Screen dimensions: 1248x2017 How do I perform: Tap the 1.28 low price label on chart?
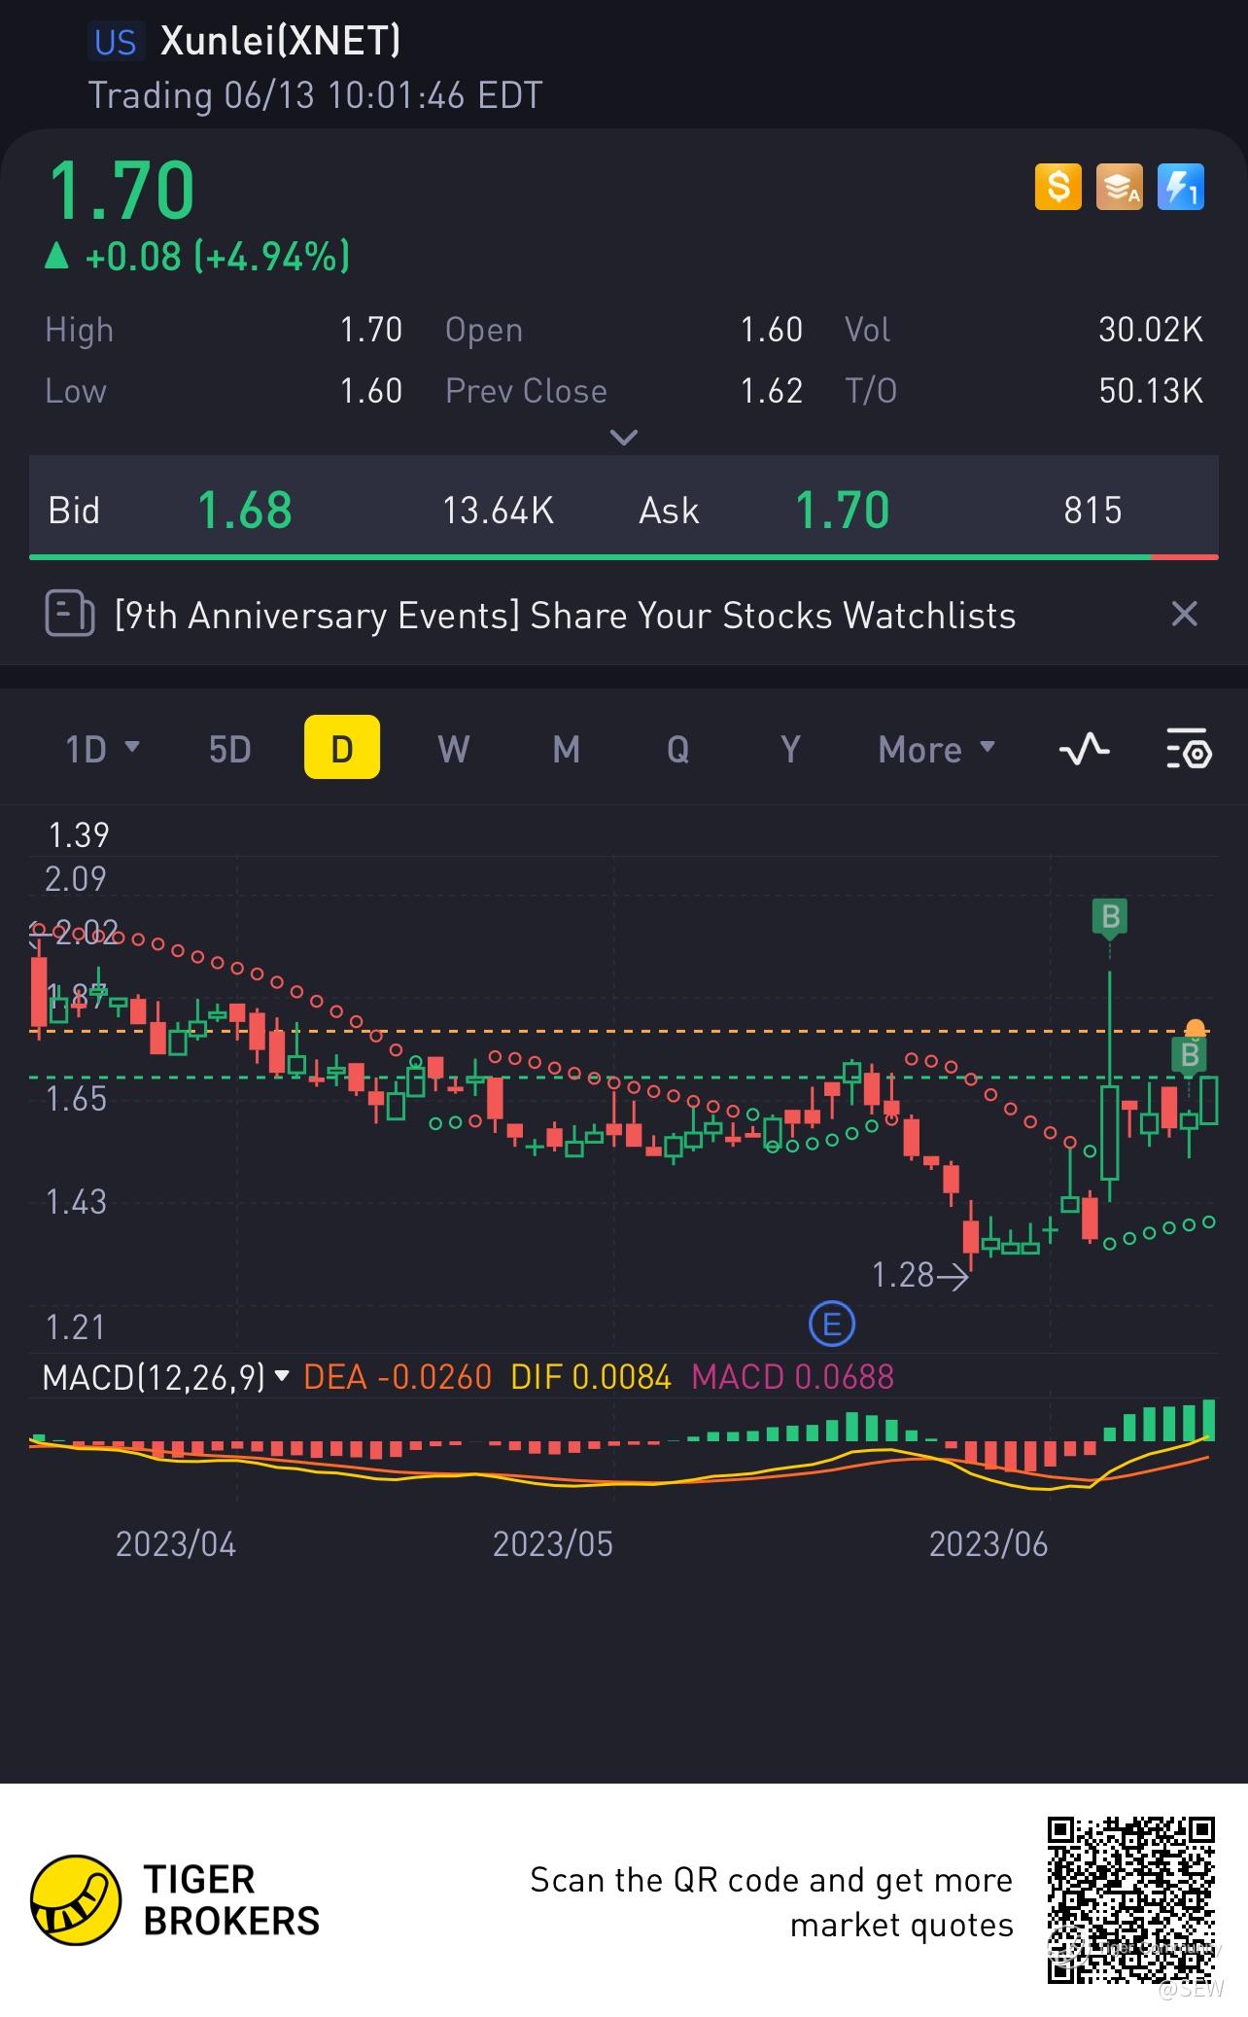click(x=903, y=1274)
